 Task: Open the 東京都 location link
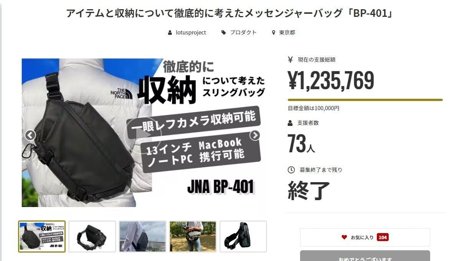tap(287, 33)
